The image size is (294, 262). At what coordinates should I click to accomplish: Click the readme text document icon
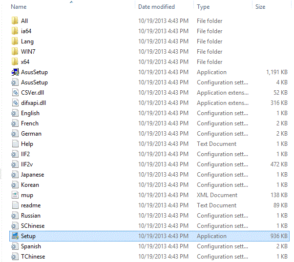[15, 205]
